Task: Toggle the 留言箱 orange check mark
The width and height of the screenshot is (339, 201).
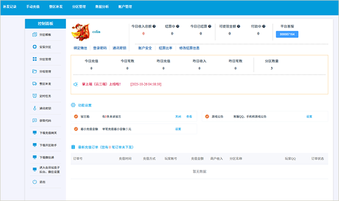Action: pos(75,117)
